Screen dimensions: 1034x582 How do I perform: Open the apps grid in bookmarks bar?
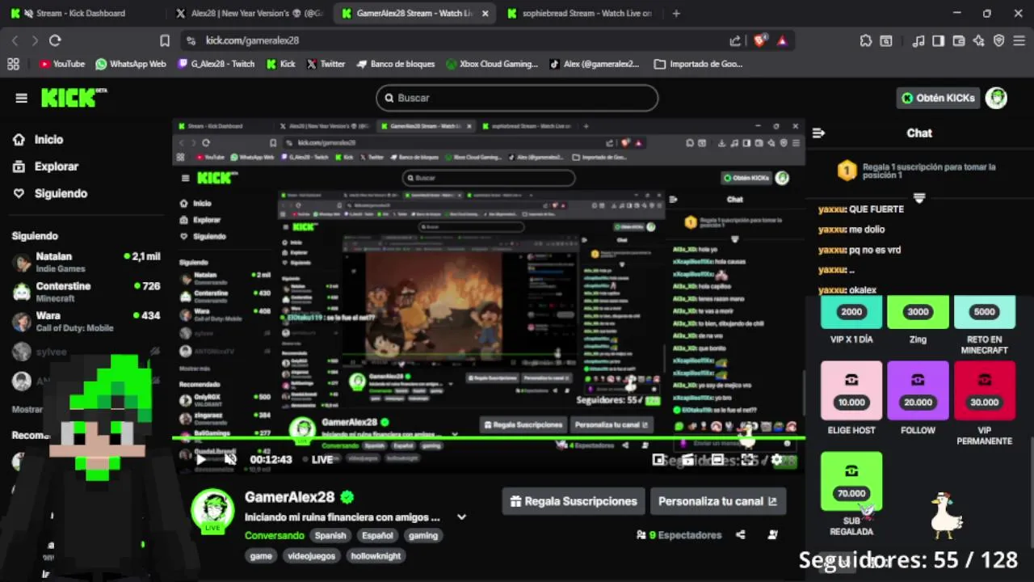point(13,64)
